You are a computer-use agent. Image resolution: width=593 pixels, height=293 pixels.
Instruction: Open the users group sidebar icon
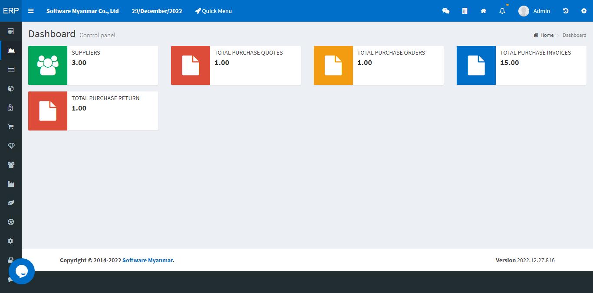pyautogui.click(x=11, y=165)
